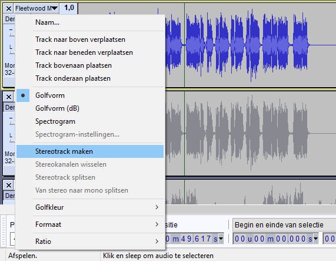The width and height of the screenshot is (336, 261).
Task: Choose Naam... from the track menu
Action: tap(90, 22)
